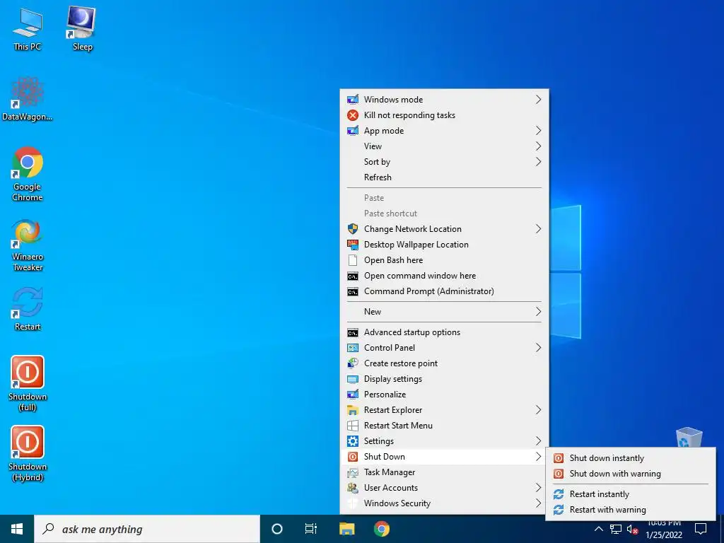Choose Restart instantly

pos(631,494)
